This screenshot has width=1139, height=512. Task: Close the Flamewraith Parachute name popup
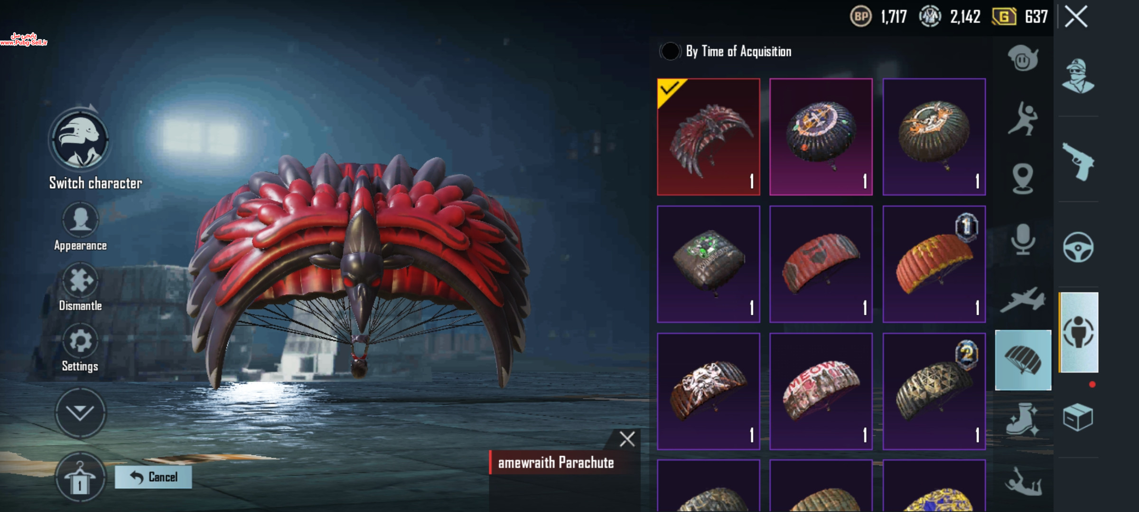[627, 439]
